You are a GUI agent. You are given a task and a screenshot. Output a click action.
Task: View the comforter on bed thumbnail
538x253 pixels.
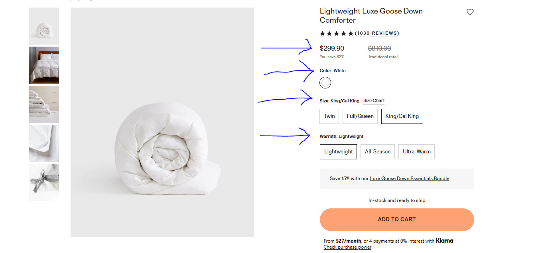point(44,65)
